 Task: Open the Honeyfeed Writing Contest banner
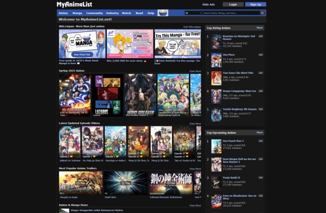(130, 44)
